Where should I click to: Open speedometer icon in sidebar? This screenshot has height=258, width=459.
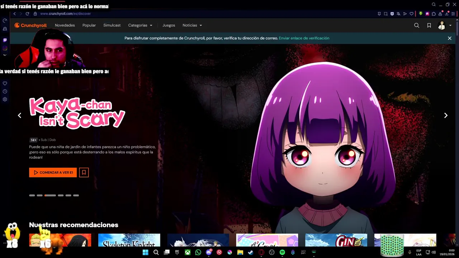pos(5,20)
